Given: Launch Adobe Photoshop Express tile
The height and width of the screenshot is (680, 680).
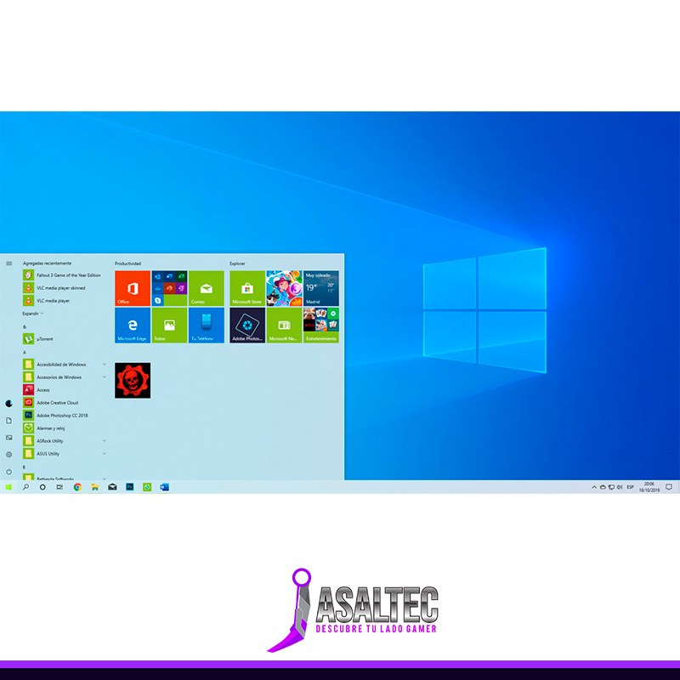Looking at the screenshot, I should 247,326.
